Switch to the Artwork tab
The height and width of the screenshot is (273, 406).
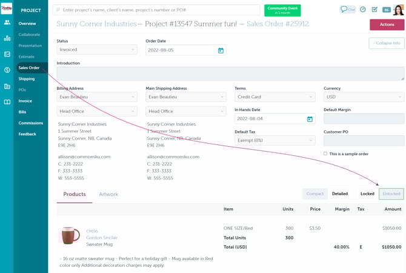[x=108, y=194]
